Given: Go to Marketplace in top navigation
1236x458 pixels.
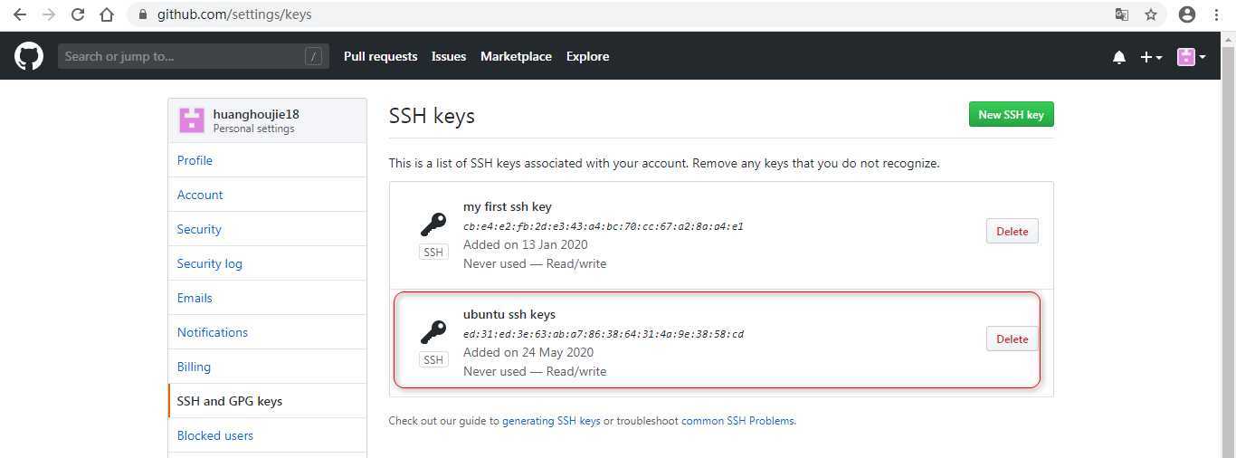Looking at the screenshot, I should (516, 56).
